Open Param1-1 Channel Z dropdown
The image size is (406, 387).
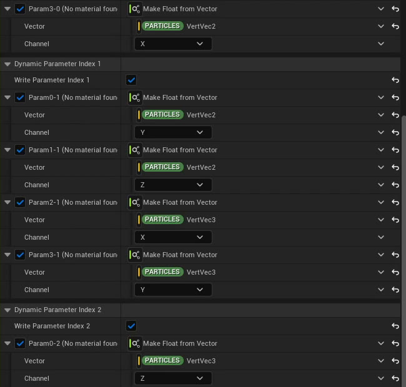pos(173,185)
